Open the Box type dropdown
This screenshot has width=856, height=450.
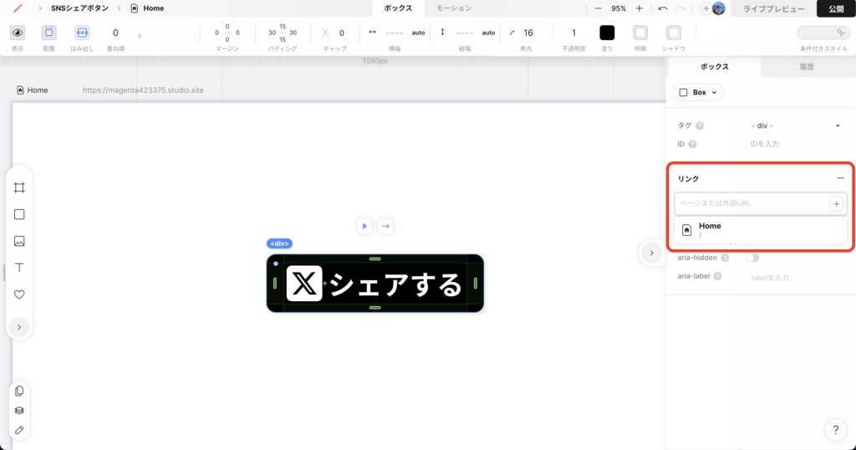coord(698,92)
